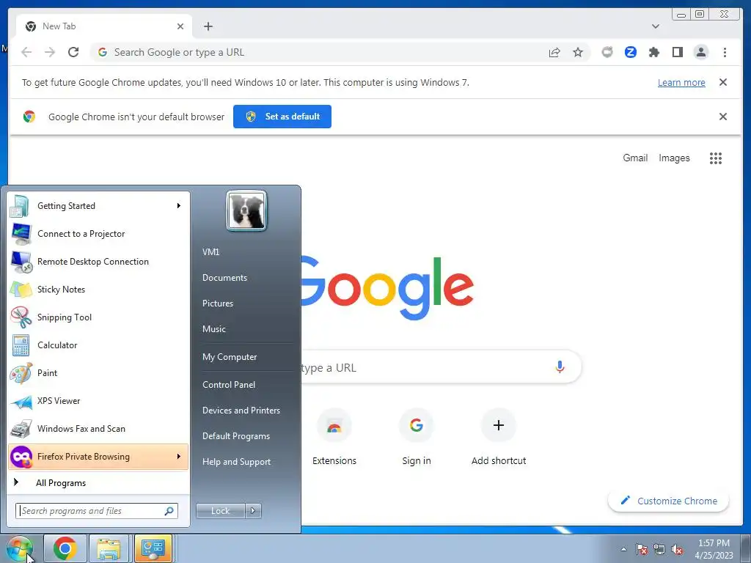This screenshot has width=751, height=563.
Task: Open the VM1 user folder
Action: (210, 252)
